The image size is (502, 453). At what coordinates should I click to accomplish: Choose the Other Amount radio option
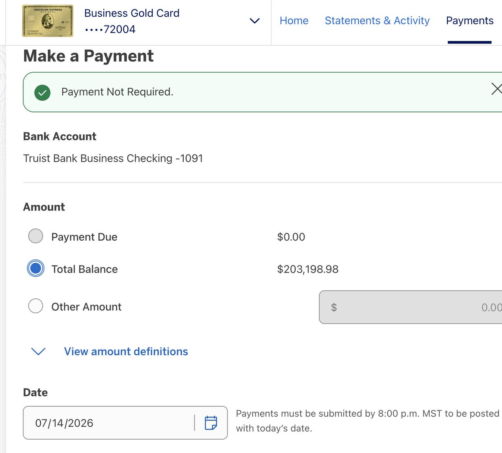click(x=36, y=306)
